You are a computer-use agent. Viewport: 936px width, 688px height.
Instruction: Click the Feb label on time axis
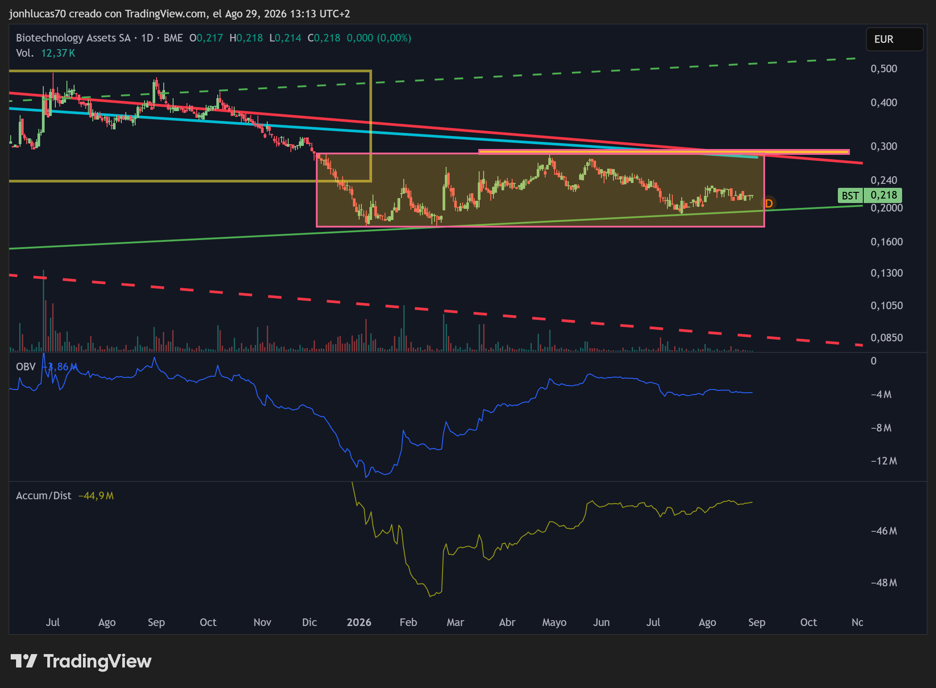point(408,622)
